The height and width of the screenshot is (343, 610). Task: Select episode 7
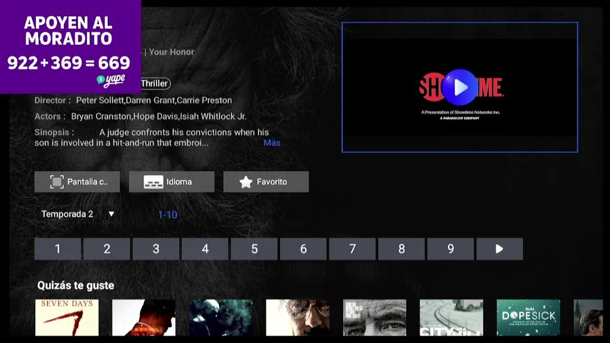pyautogui.click(x=352, y=249)
